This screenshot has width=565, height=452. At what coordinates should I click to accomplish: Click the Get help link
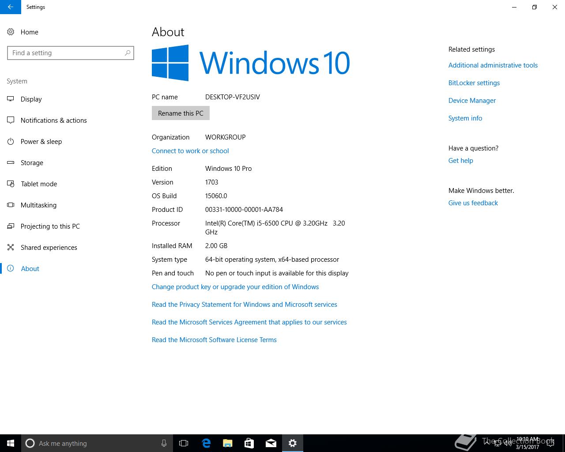pyautogui.click(x=461, y=161)
